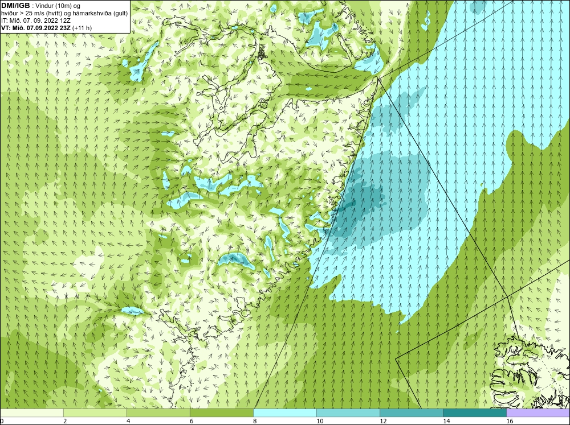This screenshot has height=425, width=570.
Task: Click the 14–16 m/s dark teal legend swatch
Action: (x=474, y=412)
